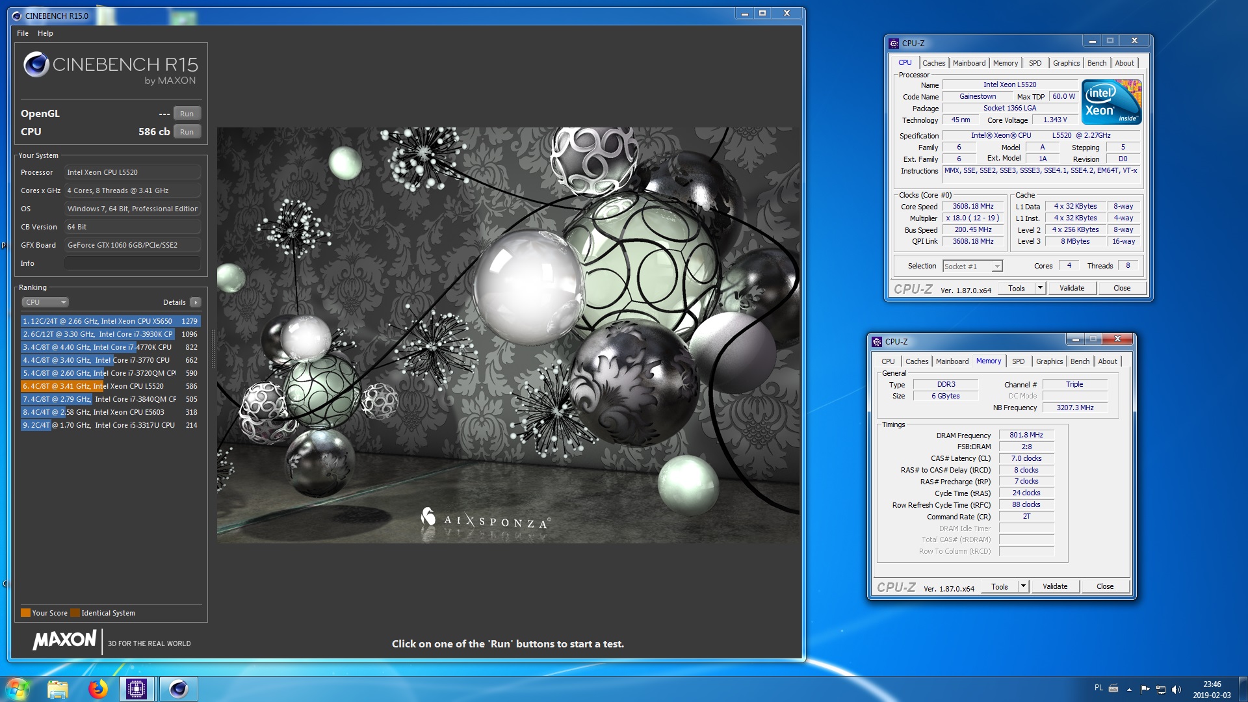Open SPD tab in top CPU-Z window
Viewport: 1248px width, 702px height.
1035,63
